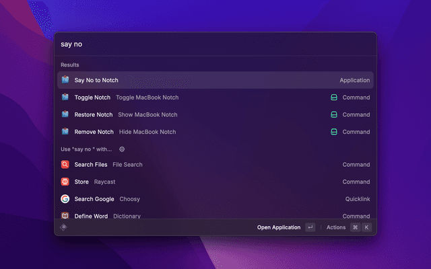
Task: Click the Raycast logo in the bottom-left corner
Action: coord(64,227)
